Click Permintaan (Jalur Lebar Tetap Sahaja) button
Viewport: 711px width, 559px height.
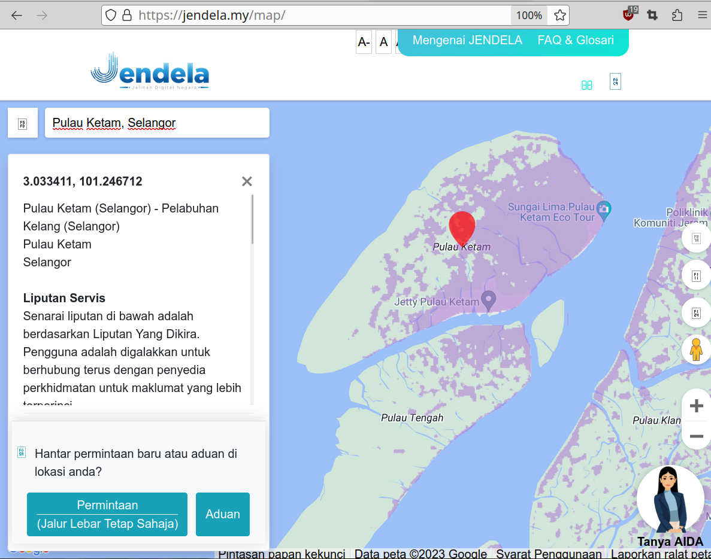pos(107,514)
